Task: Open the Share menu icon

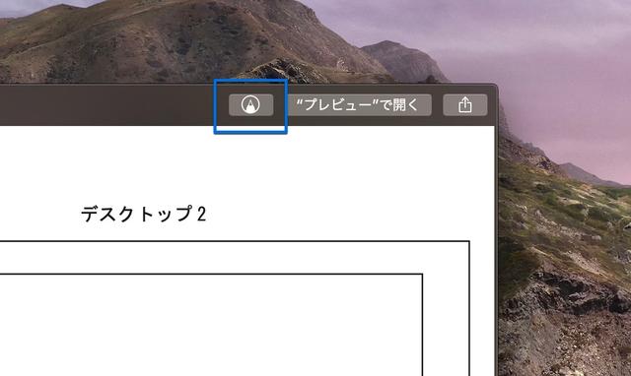Action: click(x=464, y=105)
